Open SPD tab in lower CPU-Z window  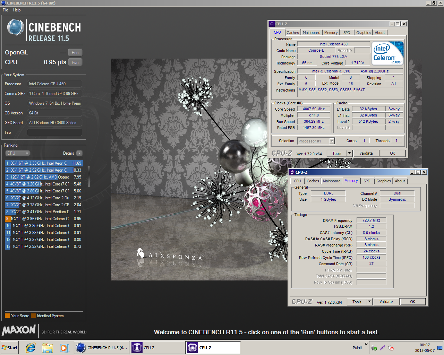(x=367, y=181)
